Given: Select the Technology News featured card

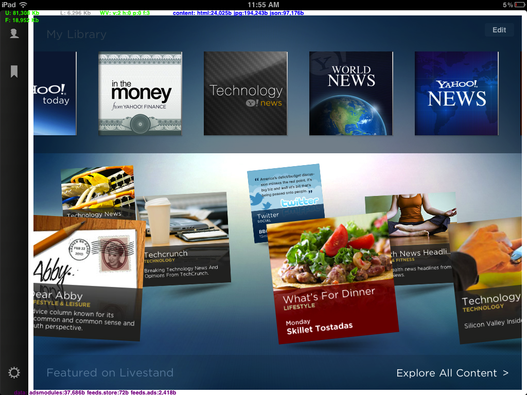Looking at the screenshot, I should tap(97, 191).
